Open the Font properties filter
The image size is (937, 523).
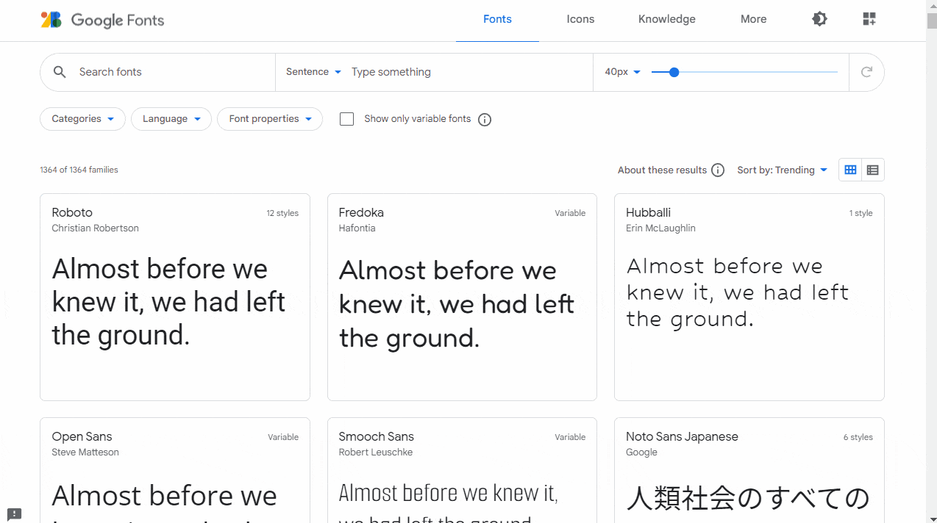tap(270, 119)
